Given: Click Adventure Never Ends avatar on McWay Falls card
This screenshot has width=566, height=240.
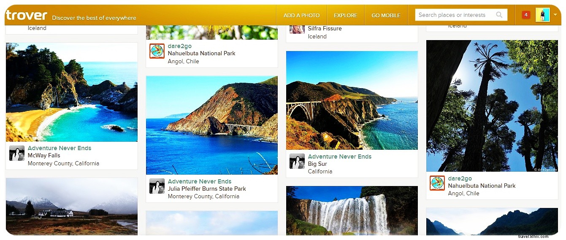Looking at the screenshot, I should pyautogui.click(x=17, y=153).
